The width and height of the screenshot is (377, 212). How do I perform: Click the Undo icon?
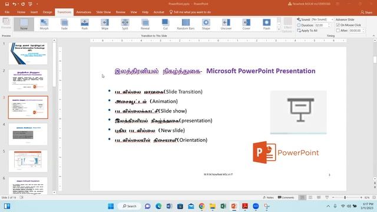tap(14, 4)
